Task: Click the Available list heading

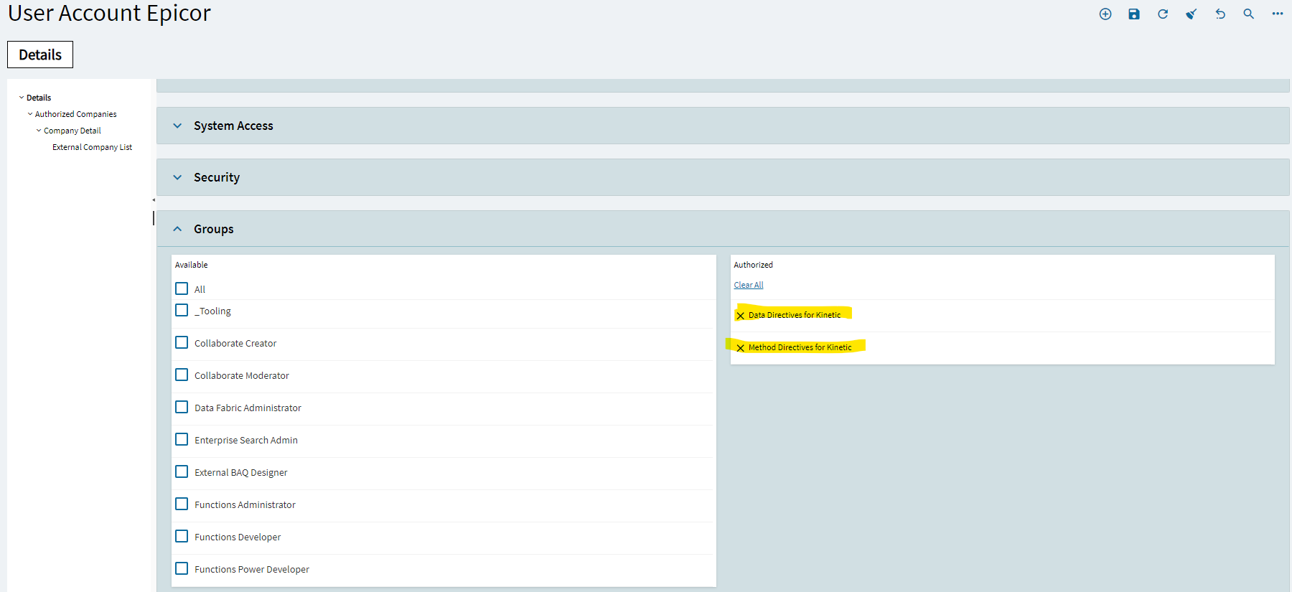Action: click(x=192, y=265)
